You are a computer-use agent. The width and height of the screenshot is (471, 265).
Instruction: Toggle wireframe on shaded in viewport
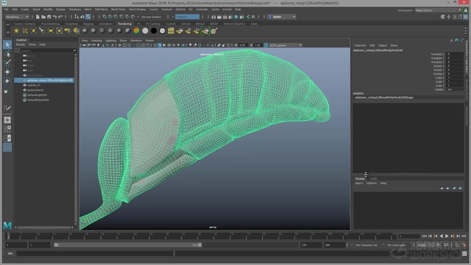tap(169, 45)
